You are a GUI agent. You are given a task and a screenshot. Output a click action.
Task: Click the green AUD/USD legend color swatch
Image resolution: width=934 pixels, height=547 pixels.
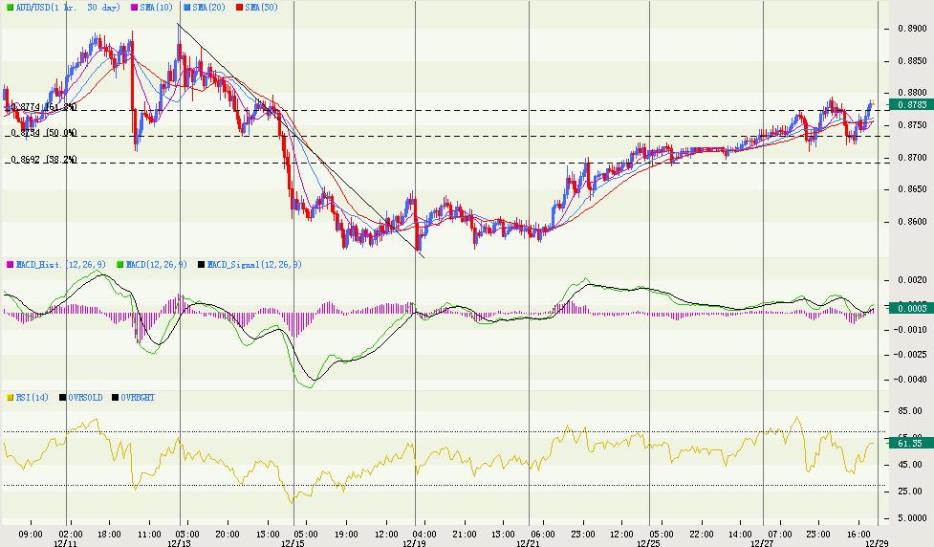pos(9,8)
